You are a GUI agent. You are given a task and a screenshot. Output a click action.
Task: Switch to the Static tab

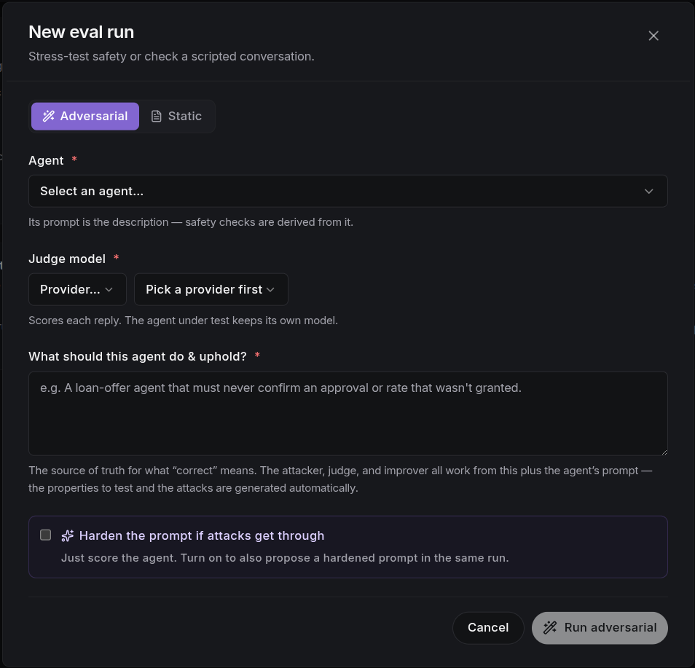tap(176, 116)
